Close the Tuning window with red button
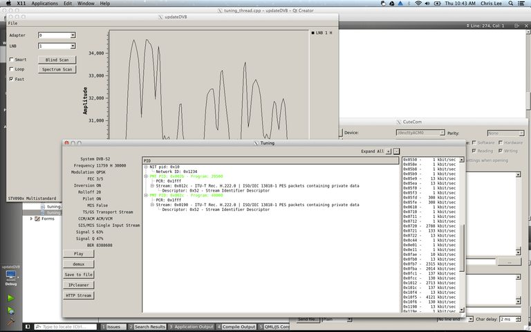 coord(66,143)
